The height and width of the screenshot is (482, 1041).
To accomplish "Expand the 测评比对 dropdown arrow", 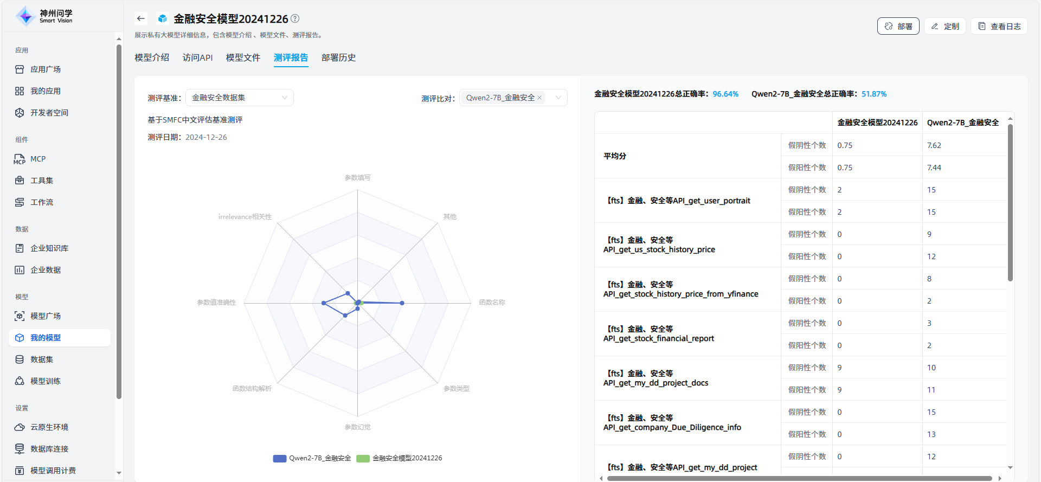I will click(558, 98).
